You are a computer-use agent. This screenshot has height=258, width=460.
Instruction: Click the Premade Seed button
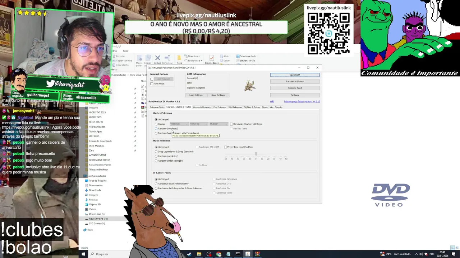click(x=295, y=88)
